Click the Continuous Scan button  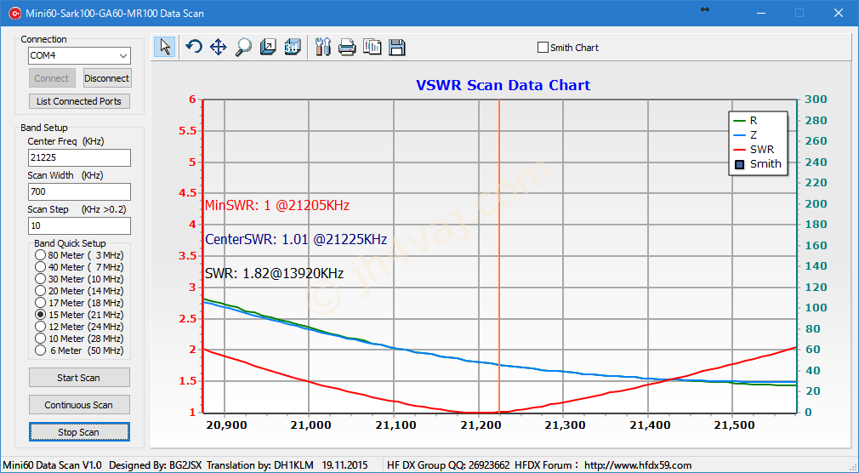pyautogui.click(x=79, y=405)
